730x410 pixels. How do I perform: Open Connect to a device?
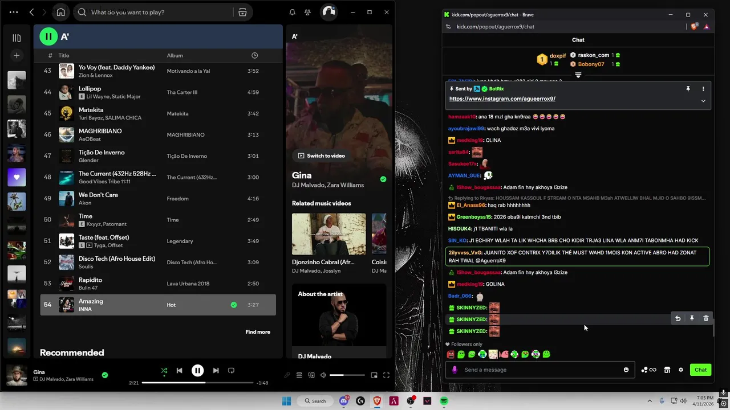pyautogui.click(x=311, y=375)
